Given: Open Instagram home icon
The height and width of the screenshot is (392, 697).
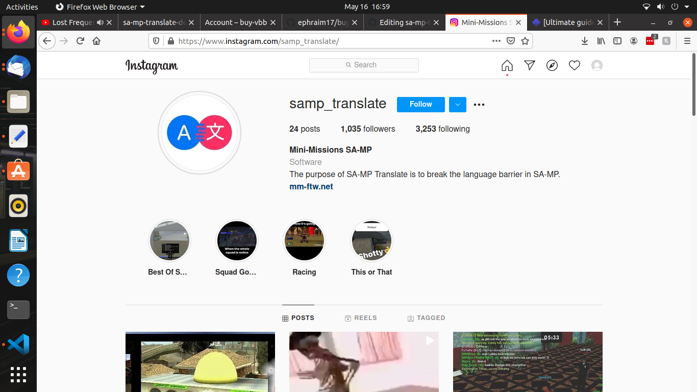Looking at the screenshot, I should (507, 65).
